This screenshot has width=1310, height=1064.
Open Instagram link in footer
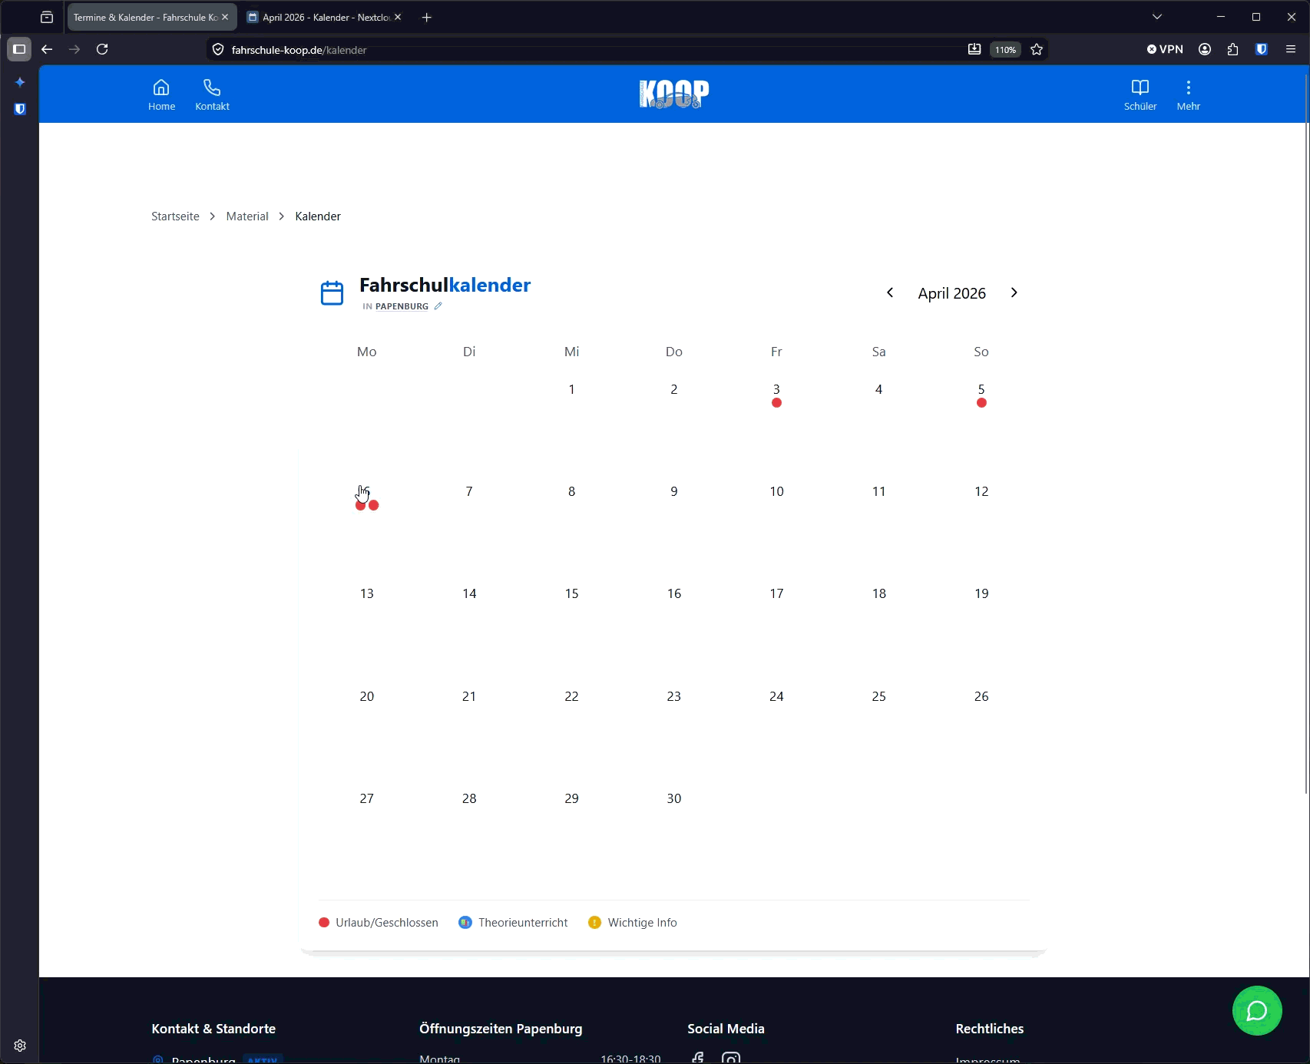731,1058
